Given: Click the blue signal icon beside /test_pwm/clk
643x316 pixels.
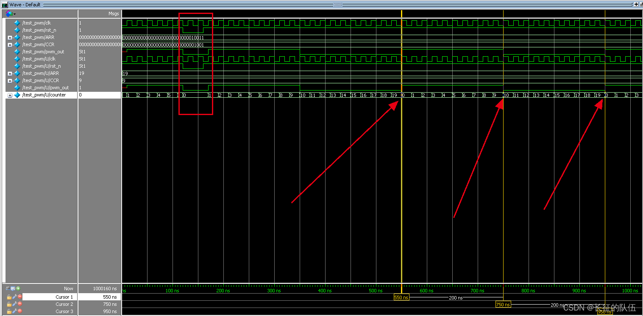Looking at the screenshot, I should (x=16, y=23).
